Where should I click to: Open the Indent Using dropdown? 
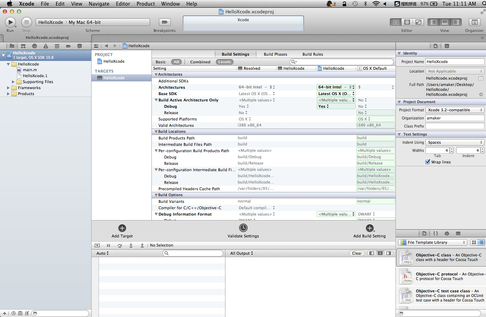point(455,142)
